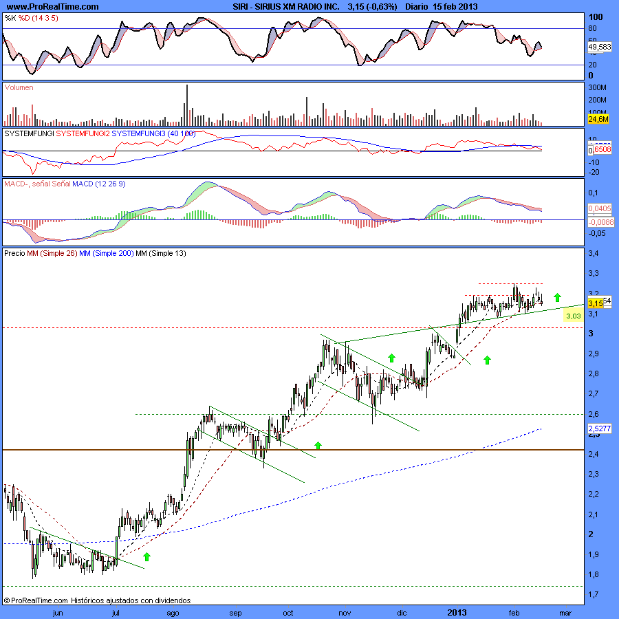Click the green up arrow under January's candles
The width and height of the screenshot is (619, 619).
[487, 360]
